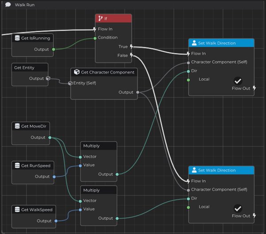266x234 pixels.
Task: Click the False flow output of If node
Action: click(132, 55)
